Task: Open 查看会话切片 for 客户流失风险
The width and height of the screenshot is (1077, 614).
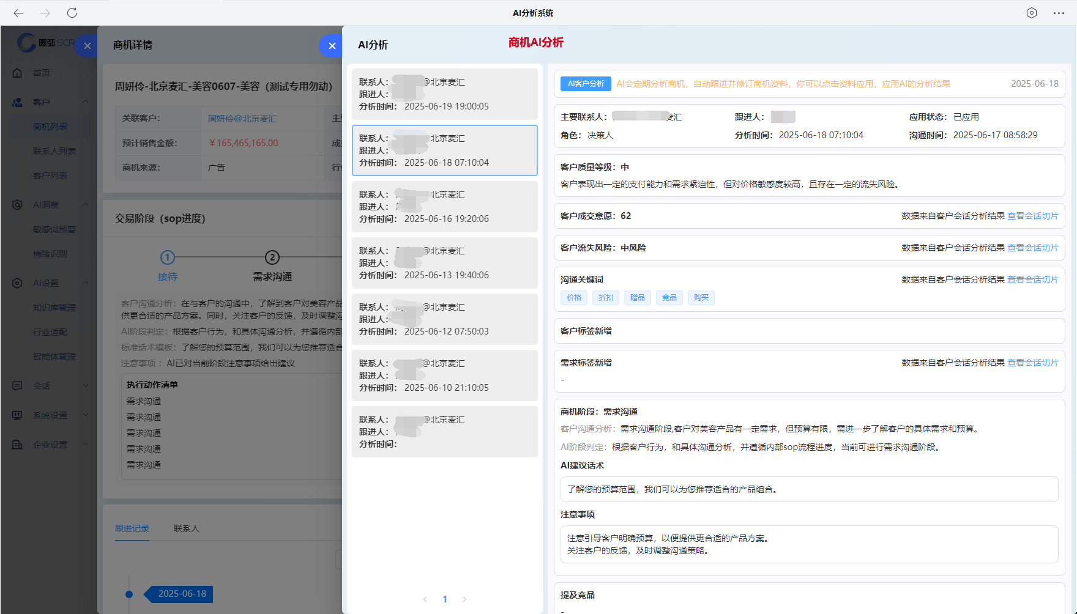Action: pos(1033,248)
